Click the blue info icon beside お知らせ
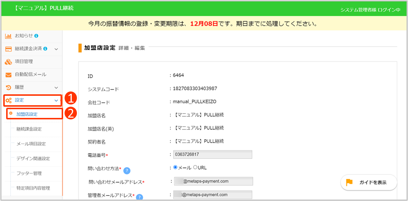The width and height of the screenshot is (408, 201). tap(36, 36)
